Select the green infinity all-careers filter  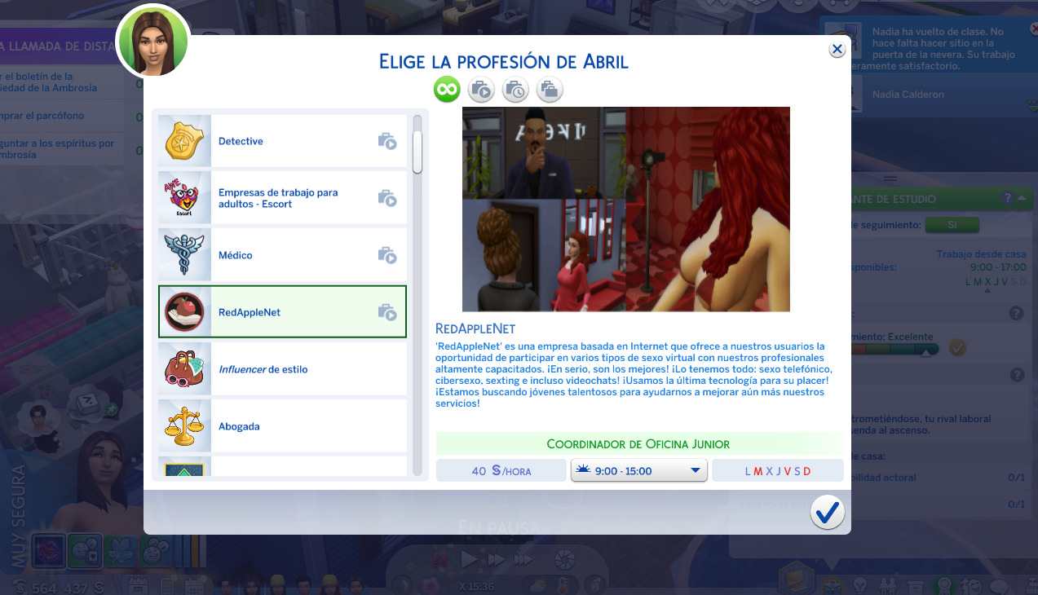tap(447, 90)
